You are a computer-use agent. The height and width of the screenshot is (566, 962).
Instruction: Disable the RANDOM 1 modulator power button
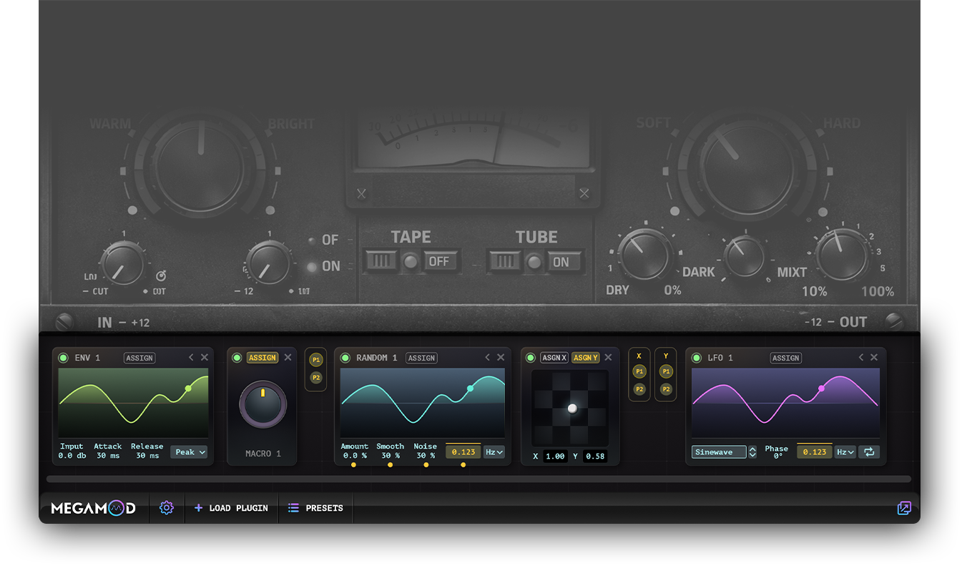point(345,358)
